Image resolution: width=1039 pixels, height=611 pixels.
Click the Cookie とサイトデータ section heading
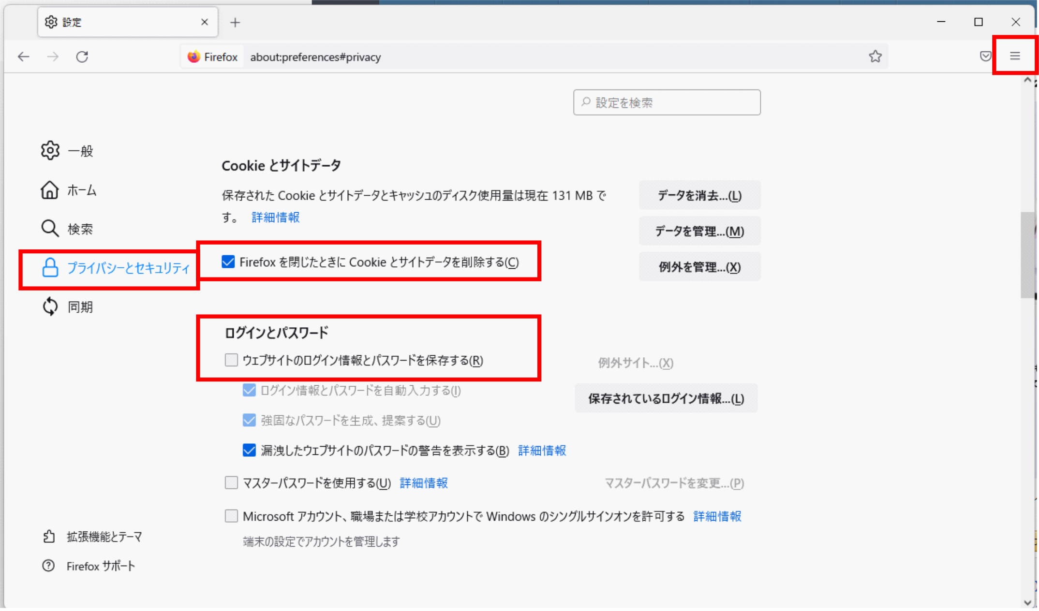point(281,165)
